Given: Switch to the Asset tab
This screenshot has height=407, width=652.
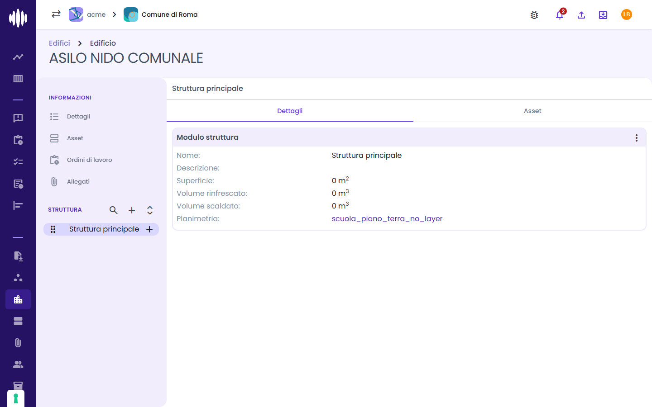Looking at the screenshot, I should 532,111.
